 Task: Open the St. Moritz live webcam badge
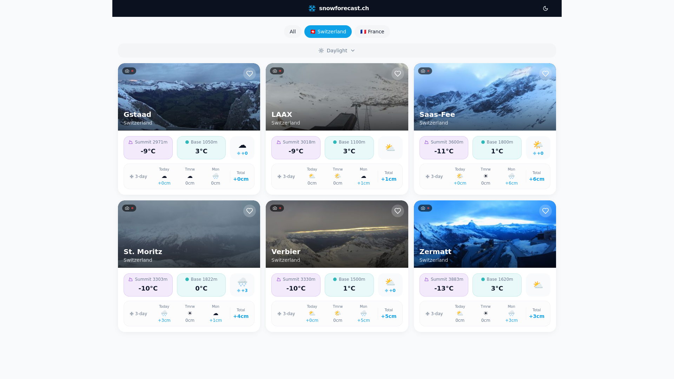pyautogui.click(x=129, y=208)
